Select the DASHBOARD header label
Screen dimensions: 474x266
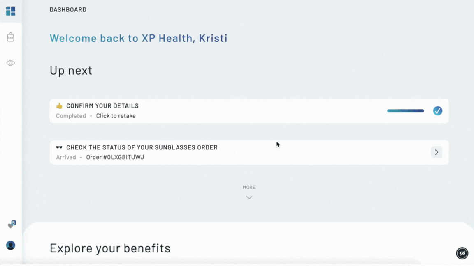click(x=68, y=10)
